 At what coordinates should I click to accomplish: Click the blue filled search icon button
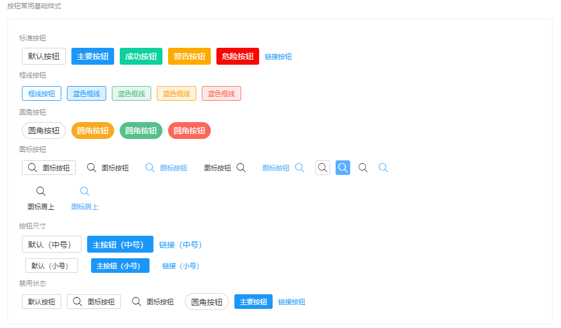pyautogui.click(x=343, y=168)
